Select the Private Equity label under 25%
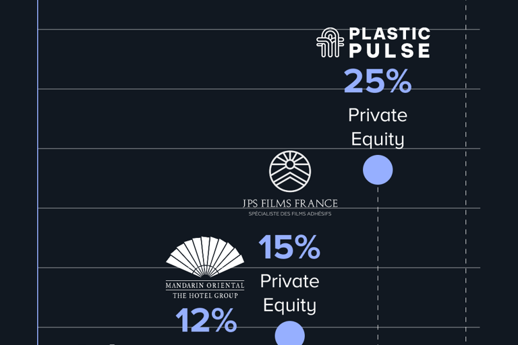 tap(378, 127)
